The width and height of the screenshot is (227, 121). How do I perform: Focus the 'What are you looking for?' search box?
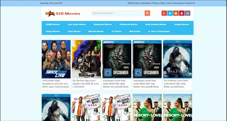coord(118,13)
